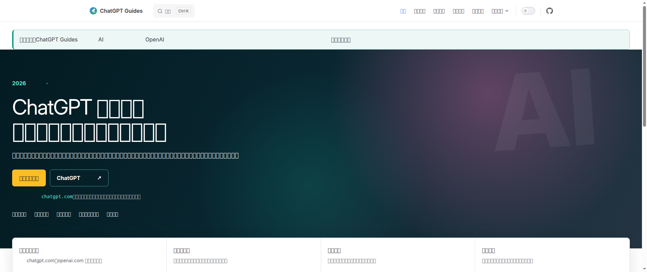
Task: Click the OpenAI text in announcement banner
Action: pos(155,39)
